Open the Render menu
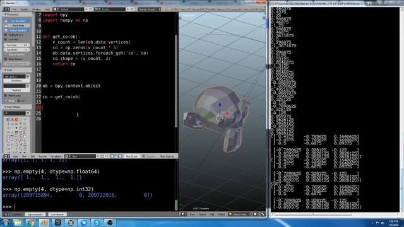This screenshot has width=404, height=227. pos(24,9)
